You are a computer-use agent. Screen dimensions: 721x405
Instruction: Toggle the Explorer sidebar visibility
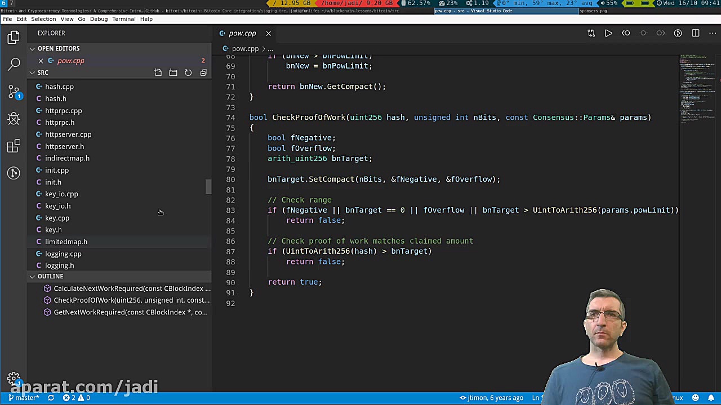click(x=14, y=37)
